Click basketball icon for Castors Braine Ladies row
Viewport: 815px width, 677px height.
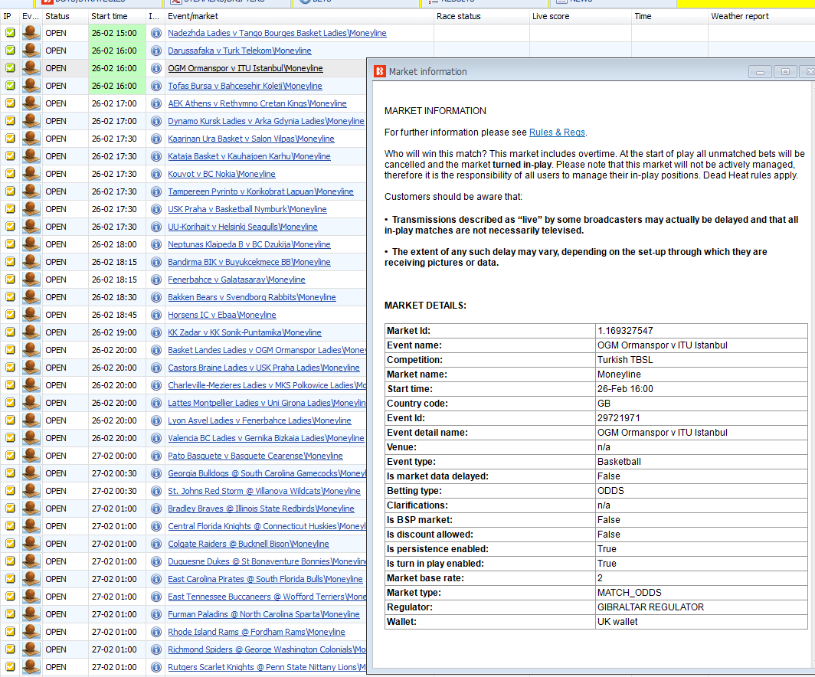pos(31,368)
